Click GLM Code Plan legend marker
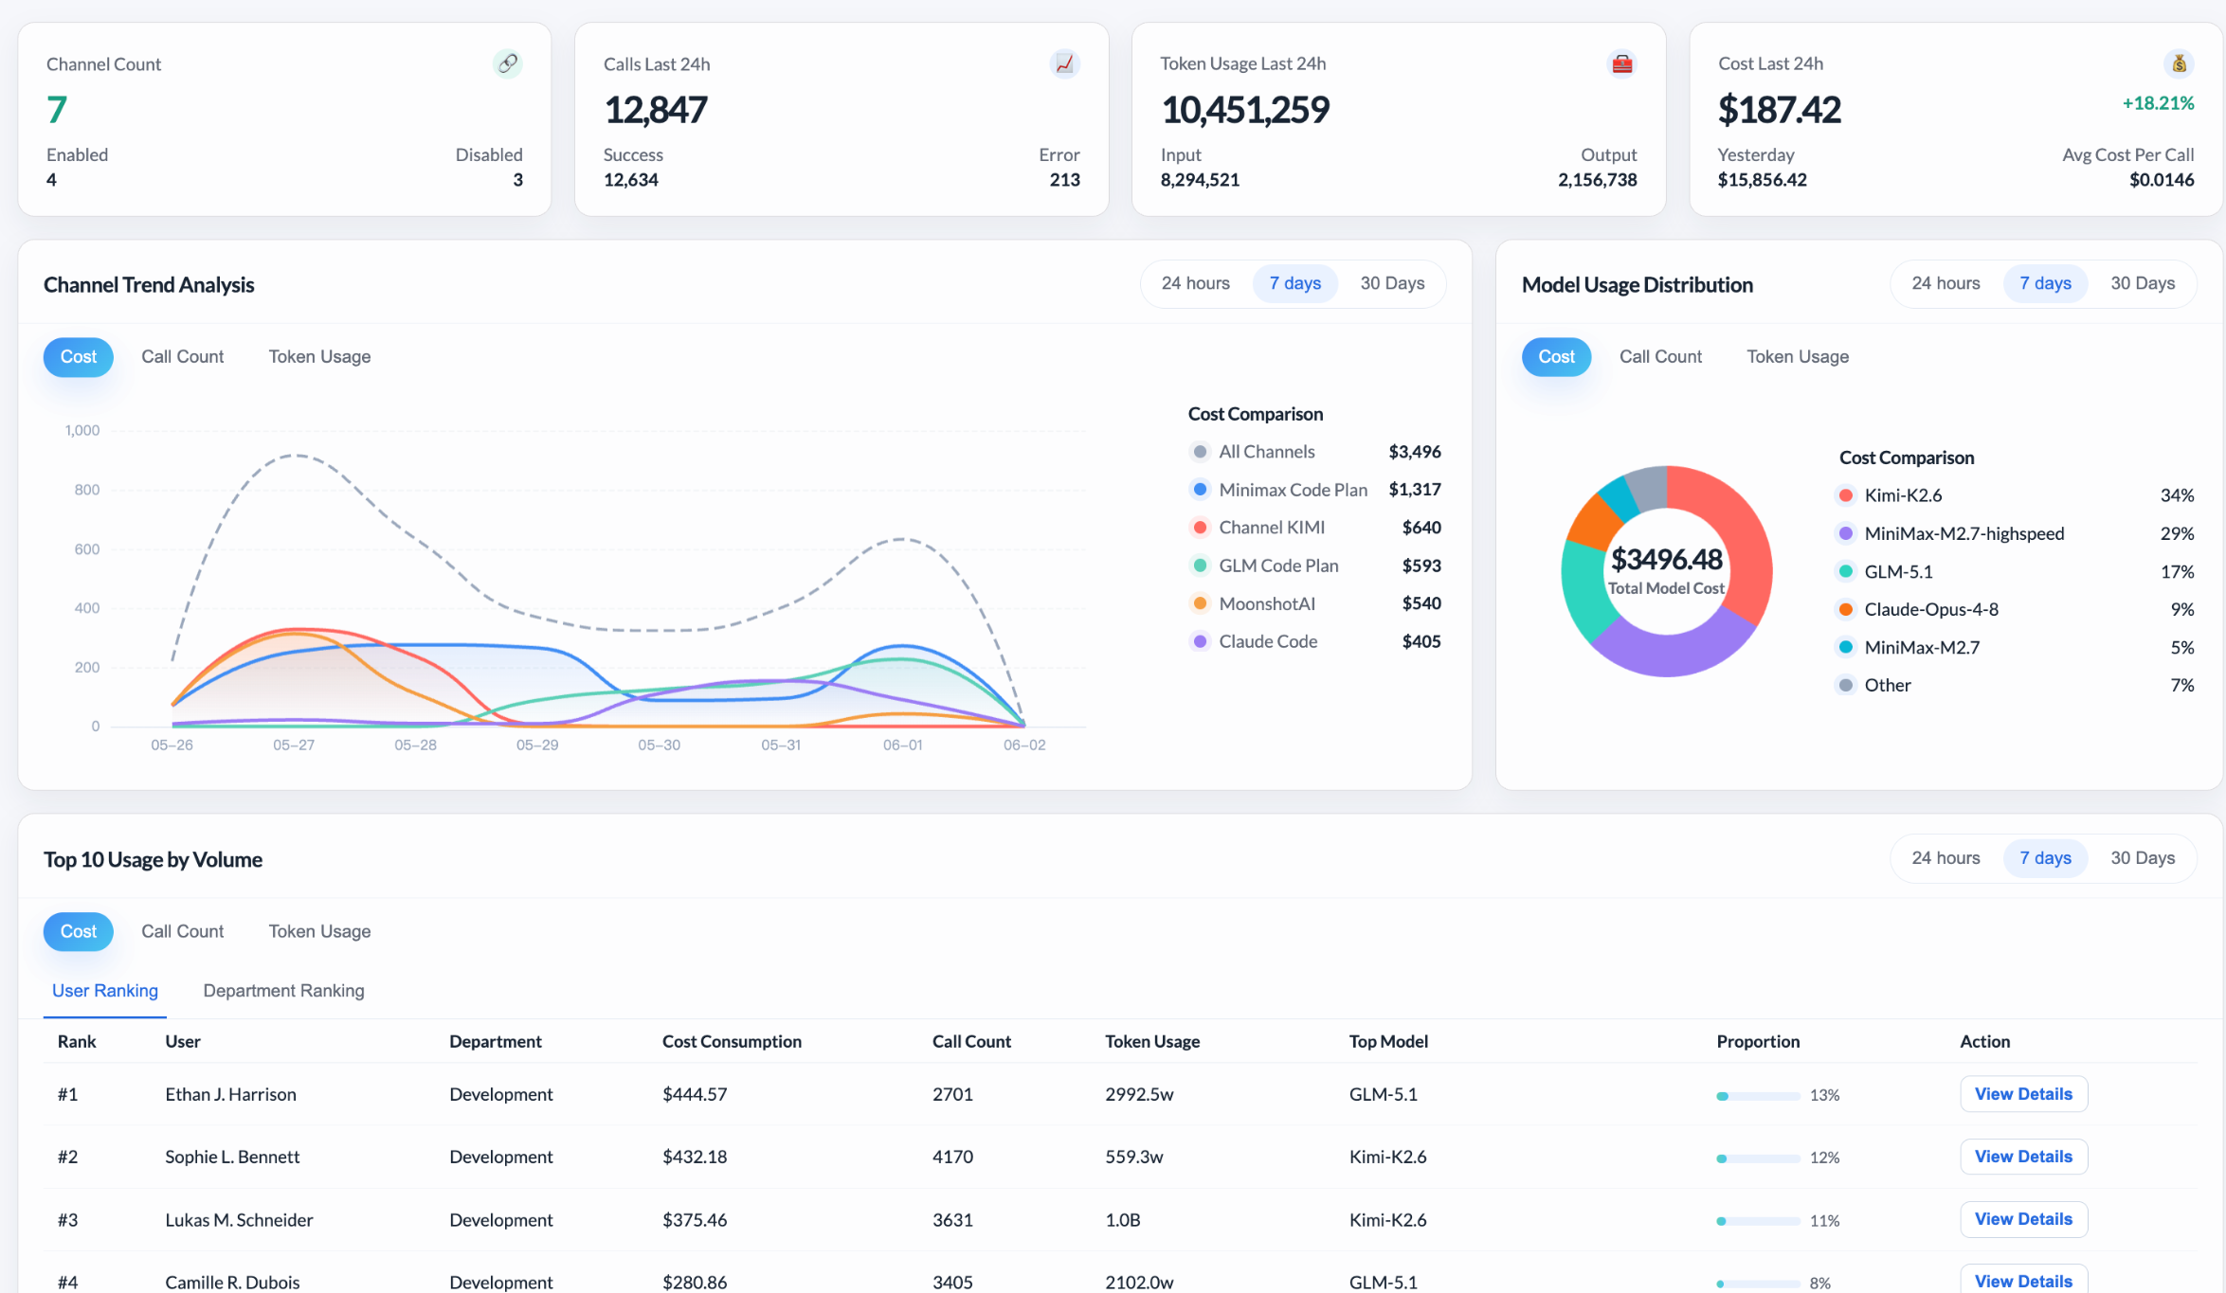 point(1200,566)
